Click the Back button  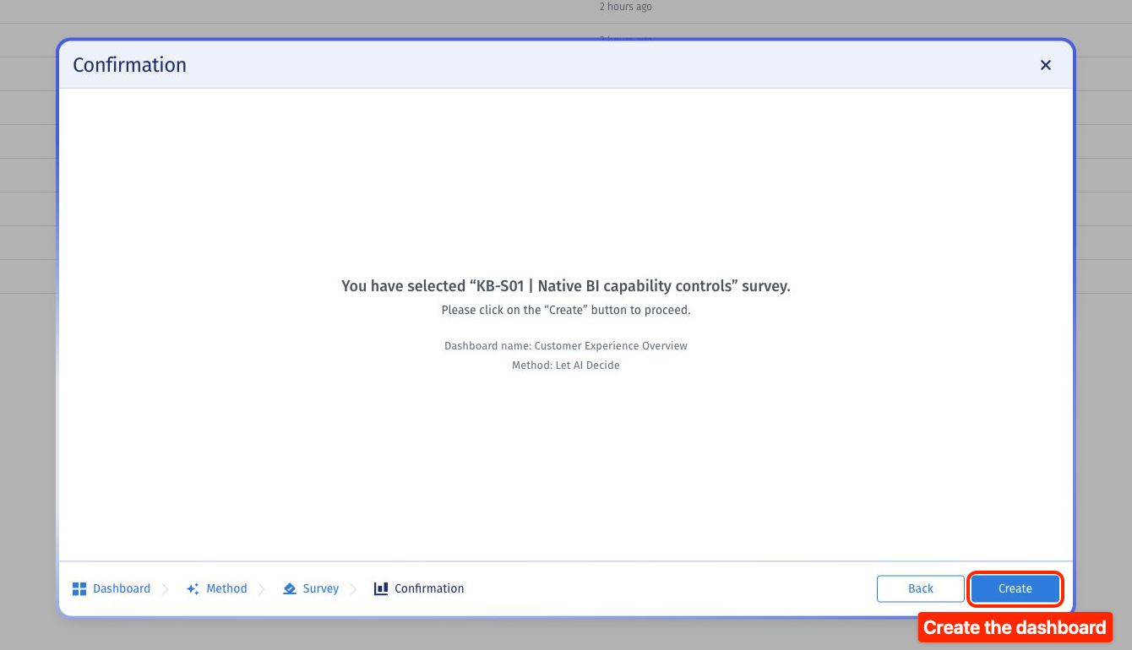(921, 589)
